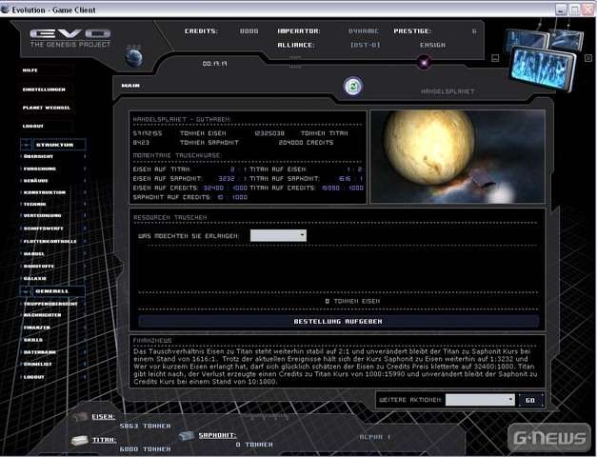Viewport: 597px width, 457px height.
Task: Open Hilfe in the sidebar
Action: coord(30,70)
